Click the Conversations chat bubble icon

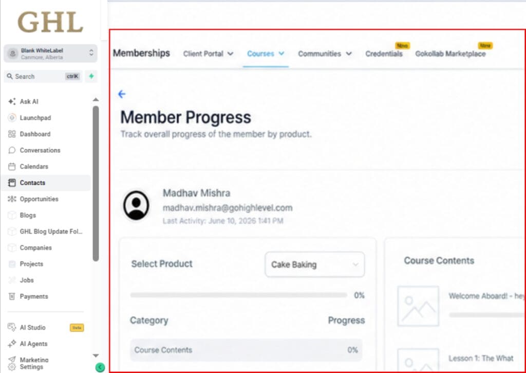(x=12, y=150)
